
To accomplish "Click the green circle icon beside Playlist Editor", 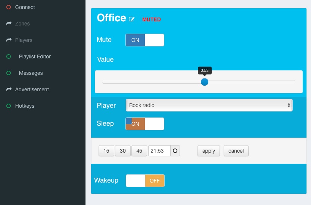I will coord(9,56).
